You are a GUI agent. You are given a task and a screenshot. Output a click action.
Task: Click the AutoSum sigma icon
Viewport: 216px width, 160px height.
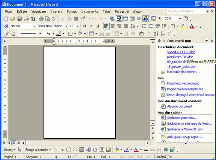(x=169, y=34)
